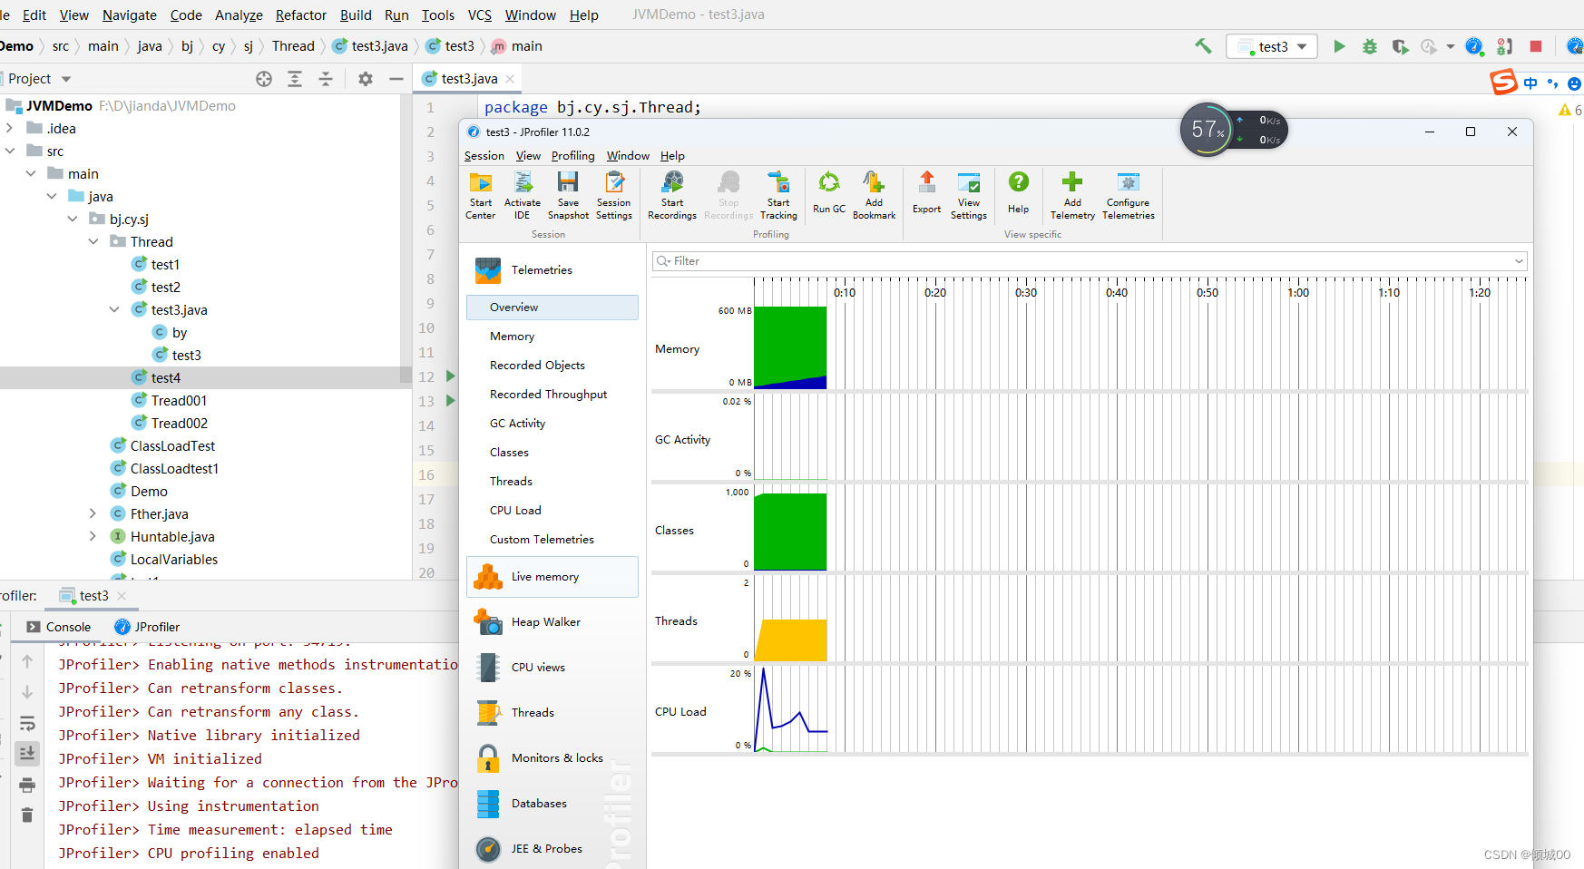Image resolution: width=1584 pixels, height=869 pixels.
Task: Click Add Telemetry icon
Action: click(x=1072, y=195)
